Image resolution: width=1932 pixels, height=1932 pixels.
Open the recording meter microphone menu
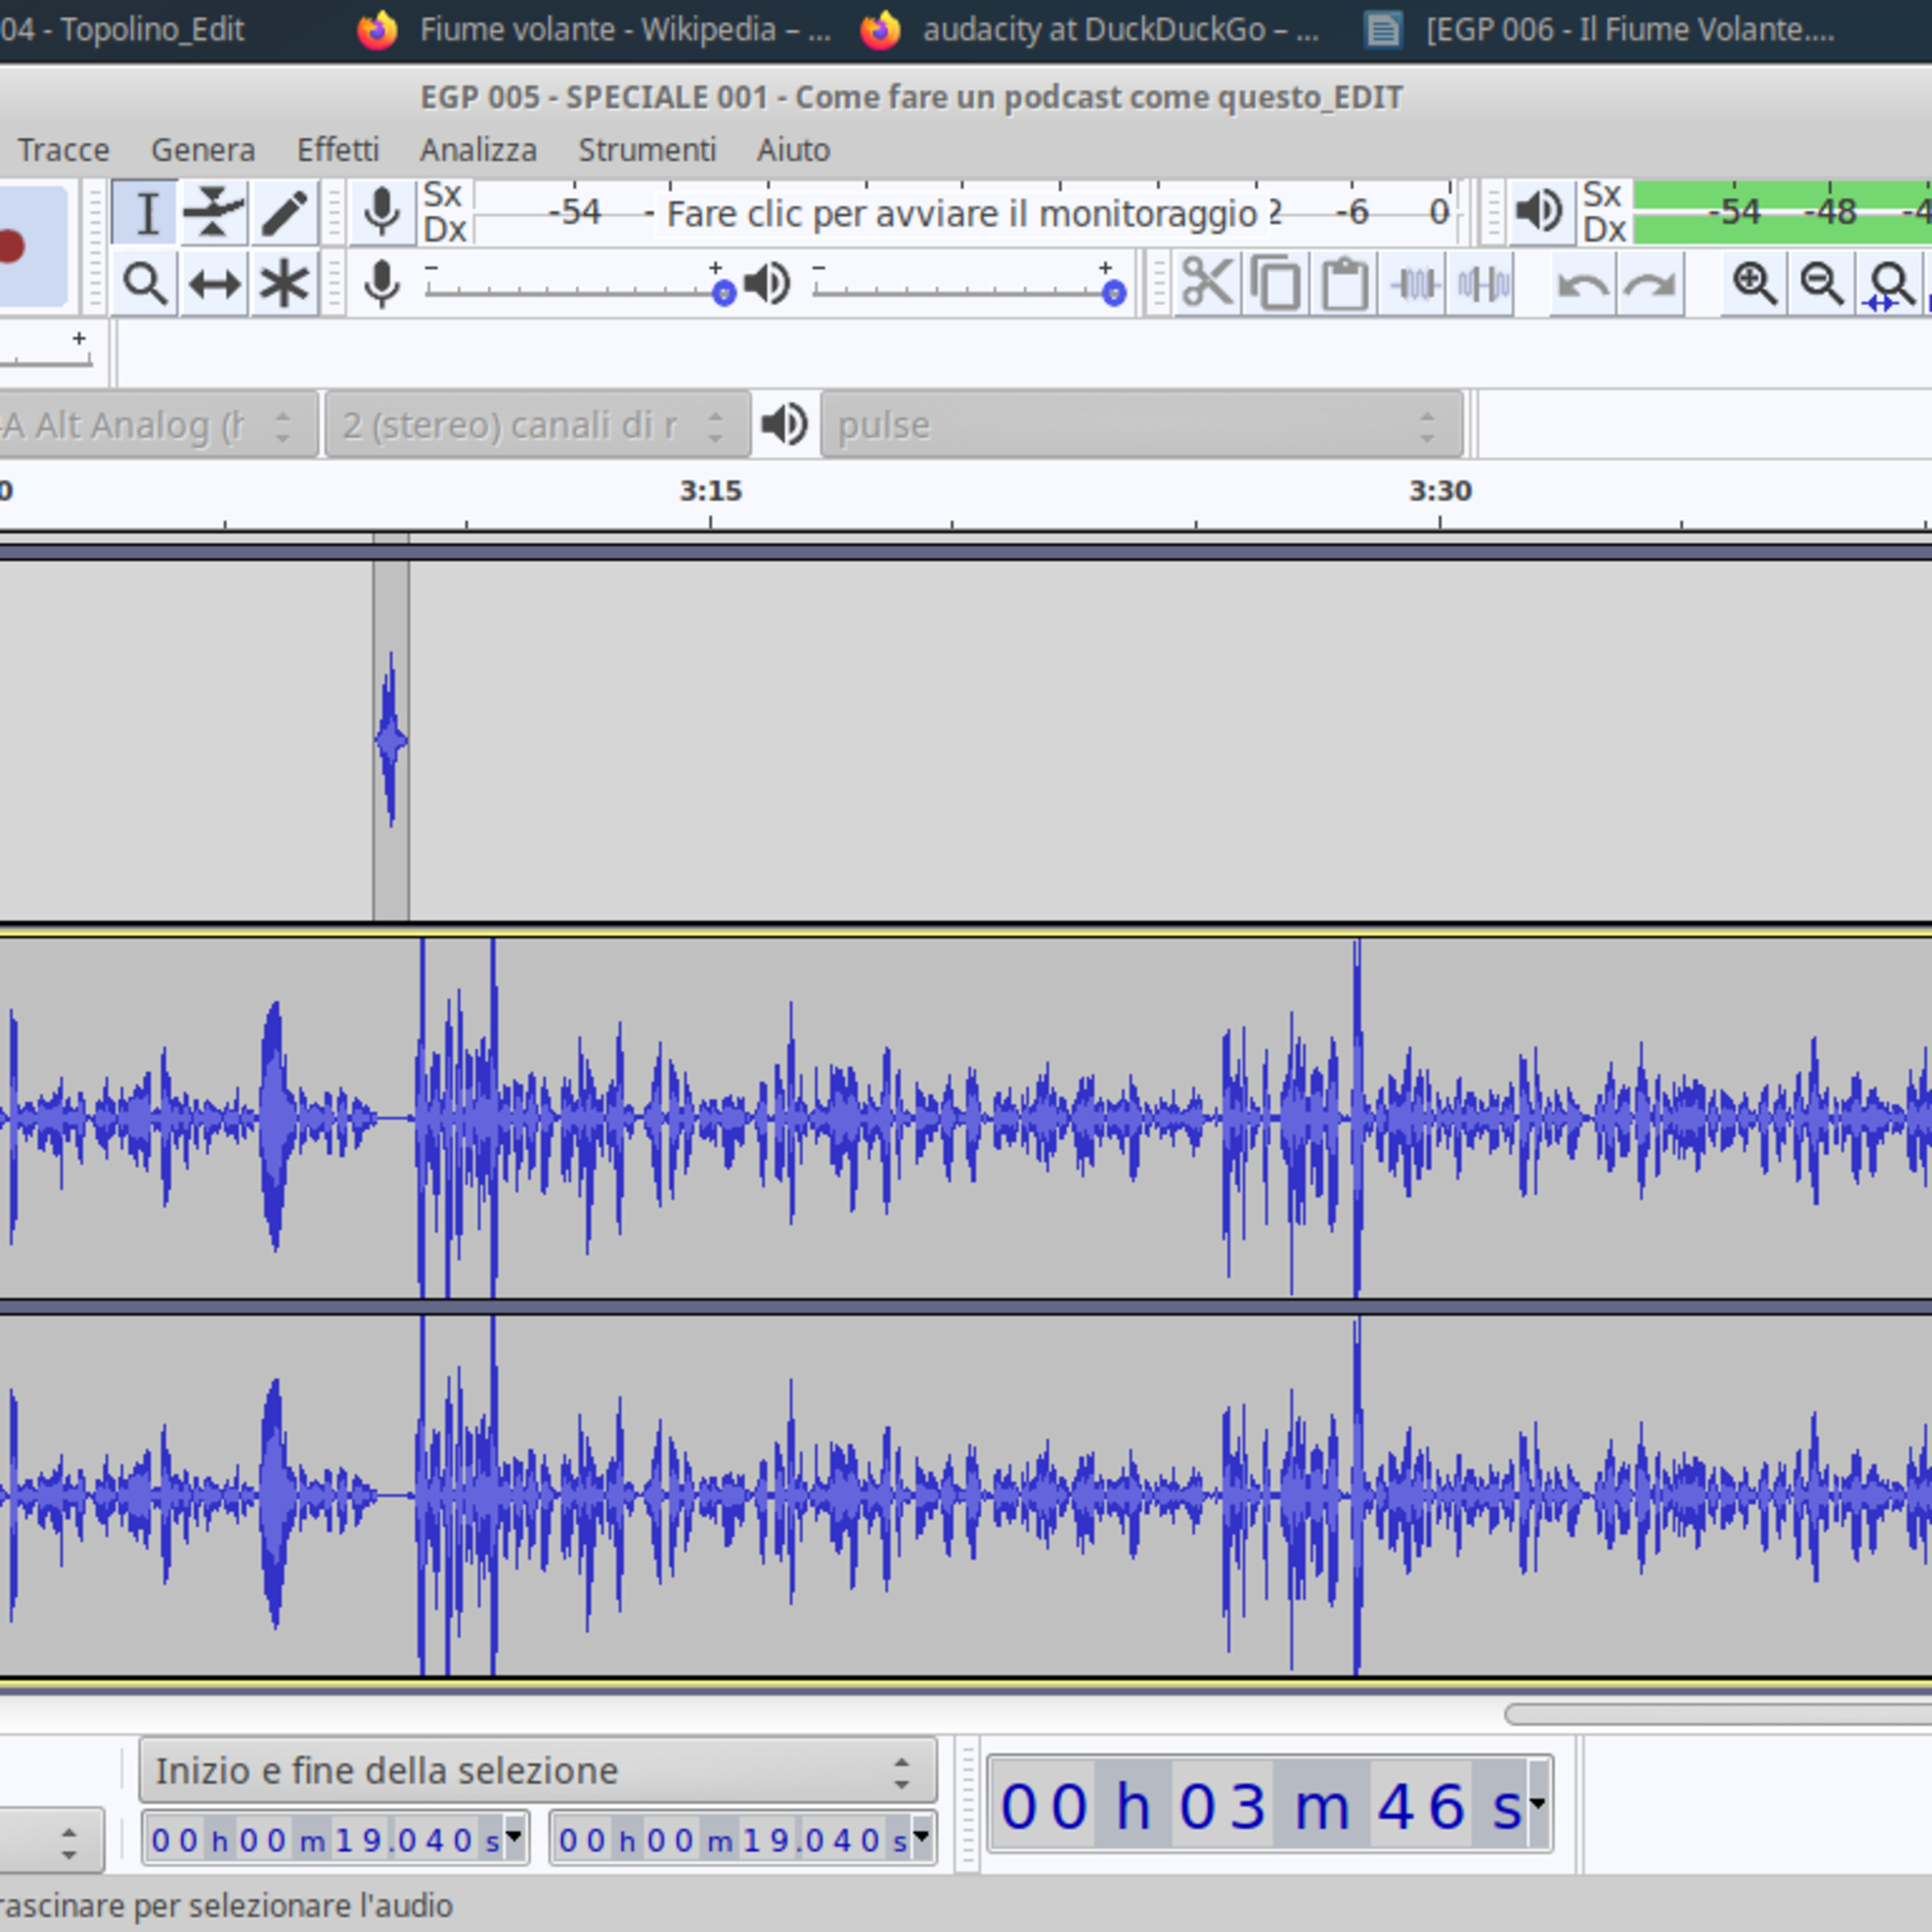tap(381, 212)
